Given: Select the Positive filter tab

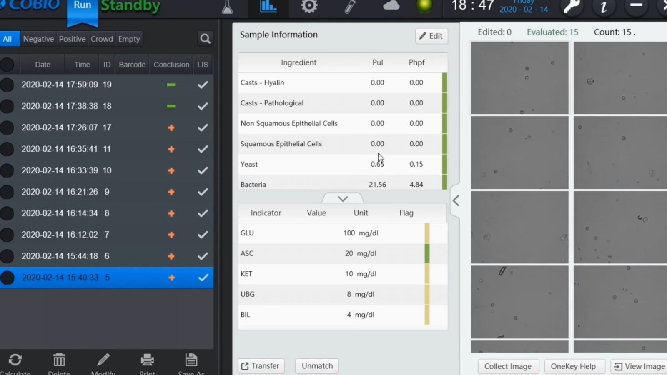Looking at the screenshot, I should tap(72, 39).
